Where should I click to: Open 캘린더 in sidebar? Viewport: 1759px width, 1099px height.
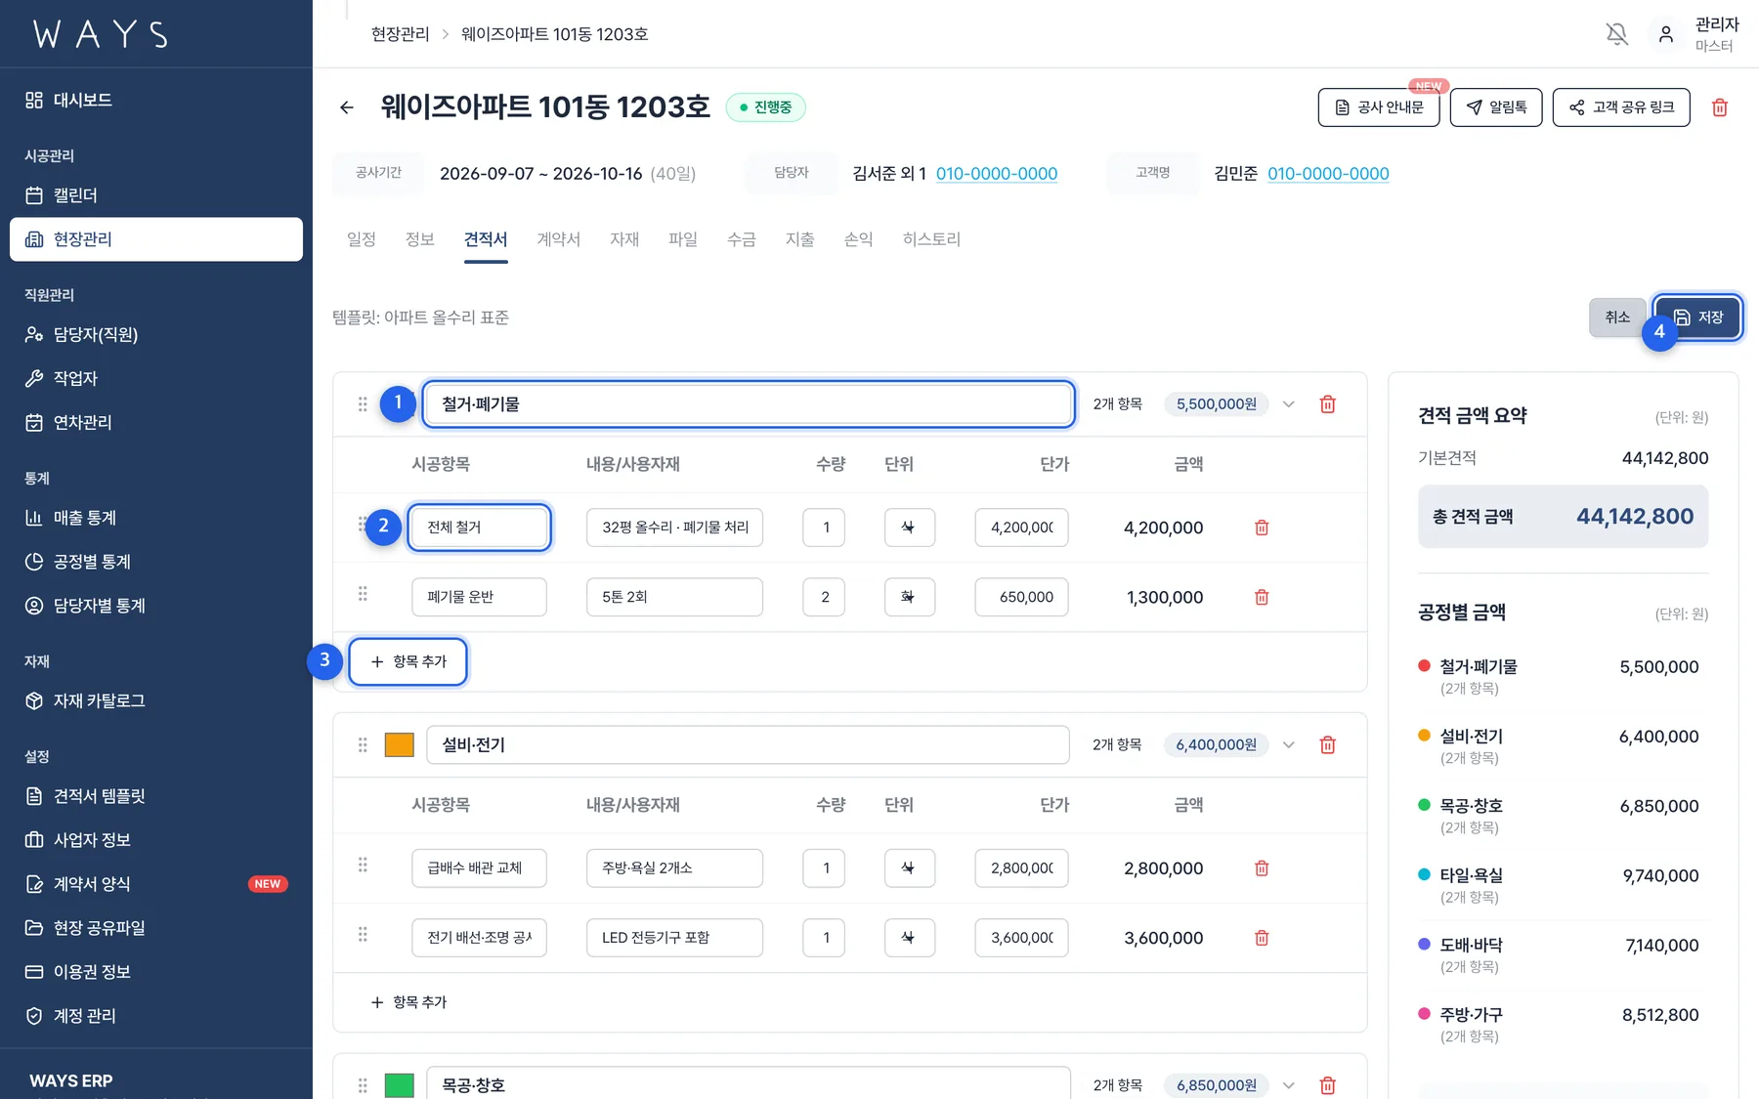coord(156,195)
